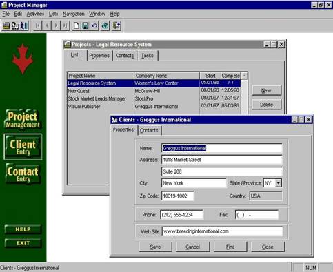Expand the State / Province dropdown arrow
Image resolution: width=333 pixels, height=272 pixels.
(279, 183)
